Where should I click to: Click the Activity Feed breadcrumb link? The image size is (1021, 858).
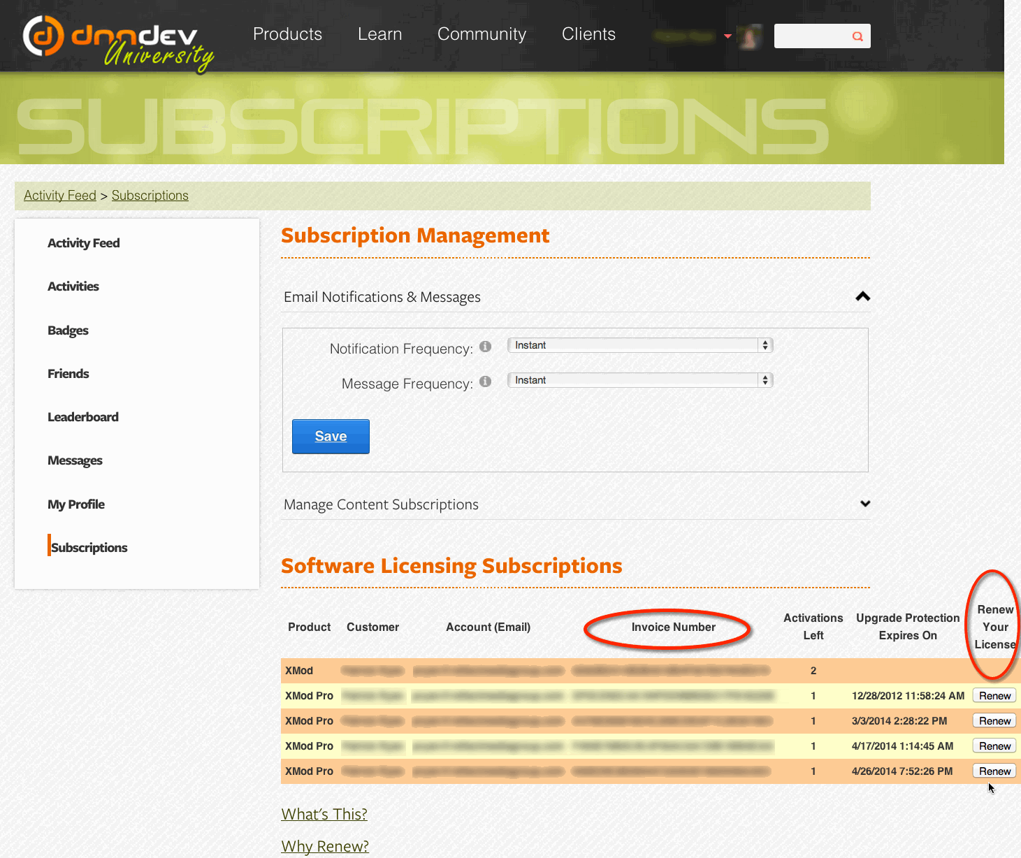(60, 196)
